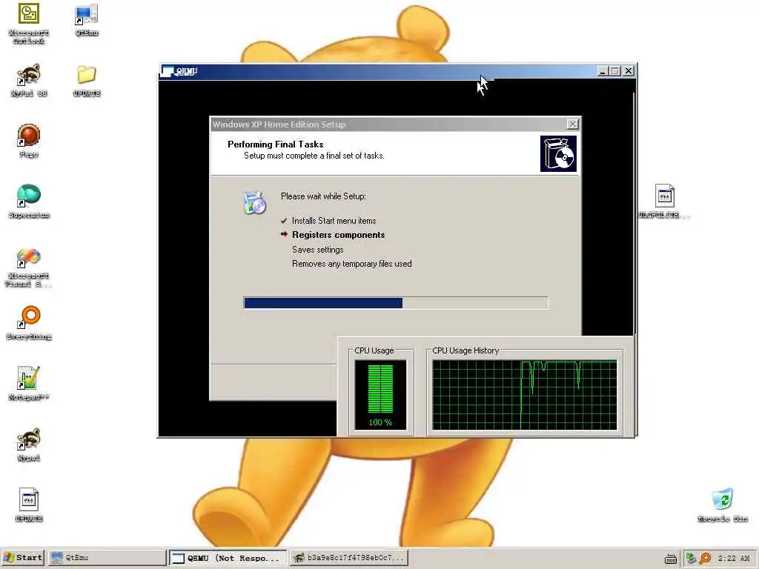Click the Please wait while Setup text
The height and width of the screenshot is (569, 759).
(323, 196)
